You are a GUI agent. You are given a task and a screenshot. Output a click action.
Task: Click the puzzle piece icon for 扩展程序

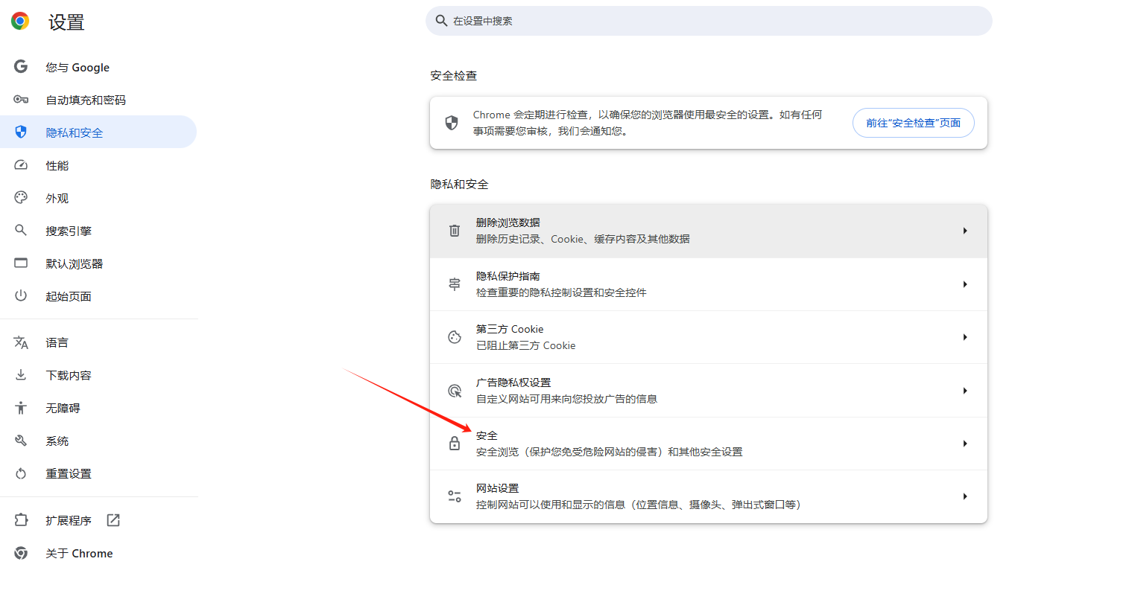(x=21, y=520)
